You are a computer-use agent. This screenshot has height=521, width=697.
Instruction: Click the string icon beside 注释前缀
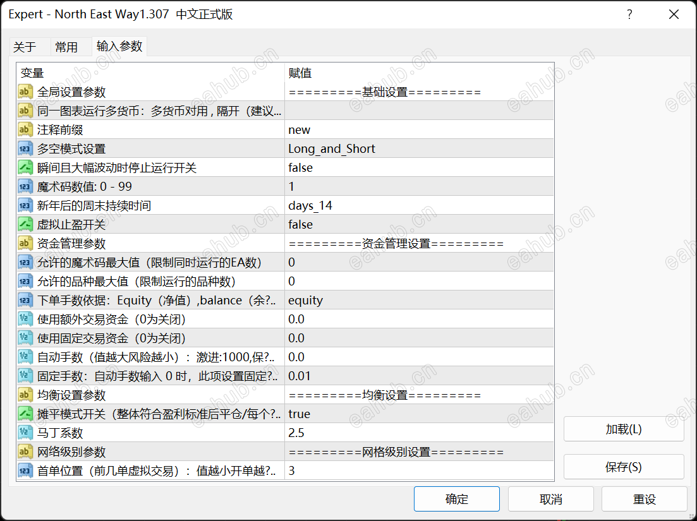click(x=25, y=129)
